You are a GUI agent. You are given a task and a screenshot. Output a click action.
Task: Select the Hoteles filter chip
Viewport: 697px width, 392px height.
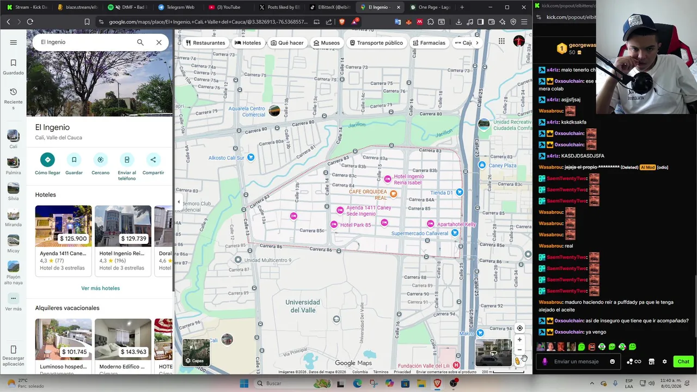click(248, 42)
